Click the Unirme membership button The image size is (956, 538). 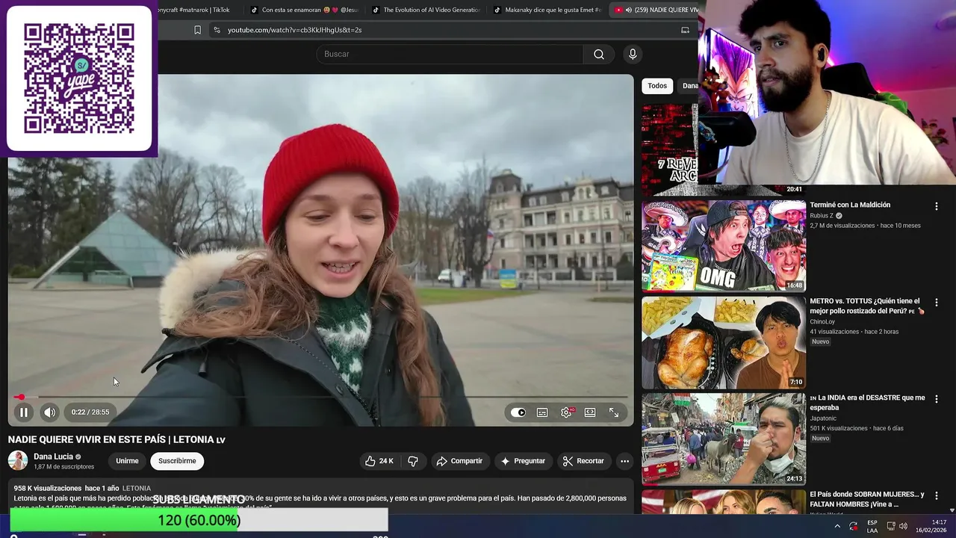[x=127, y=461]
